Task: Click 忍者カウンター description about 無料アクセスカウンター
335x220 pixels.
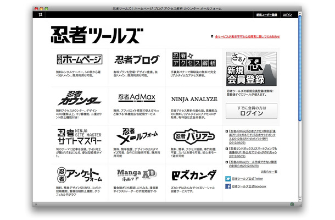Action: [x=79, y=114]
